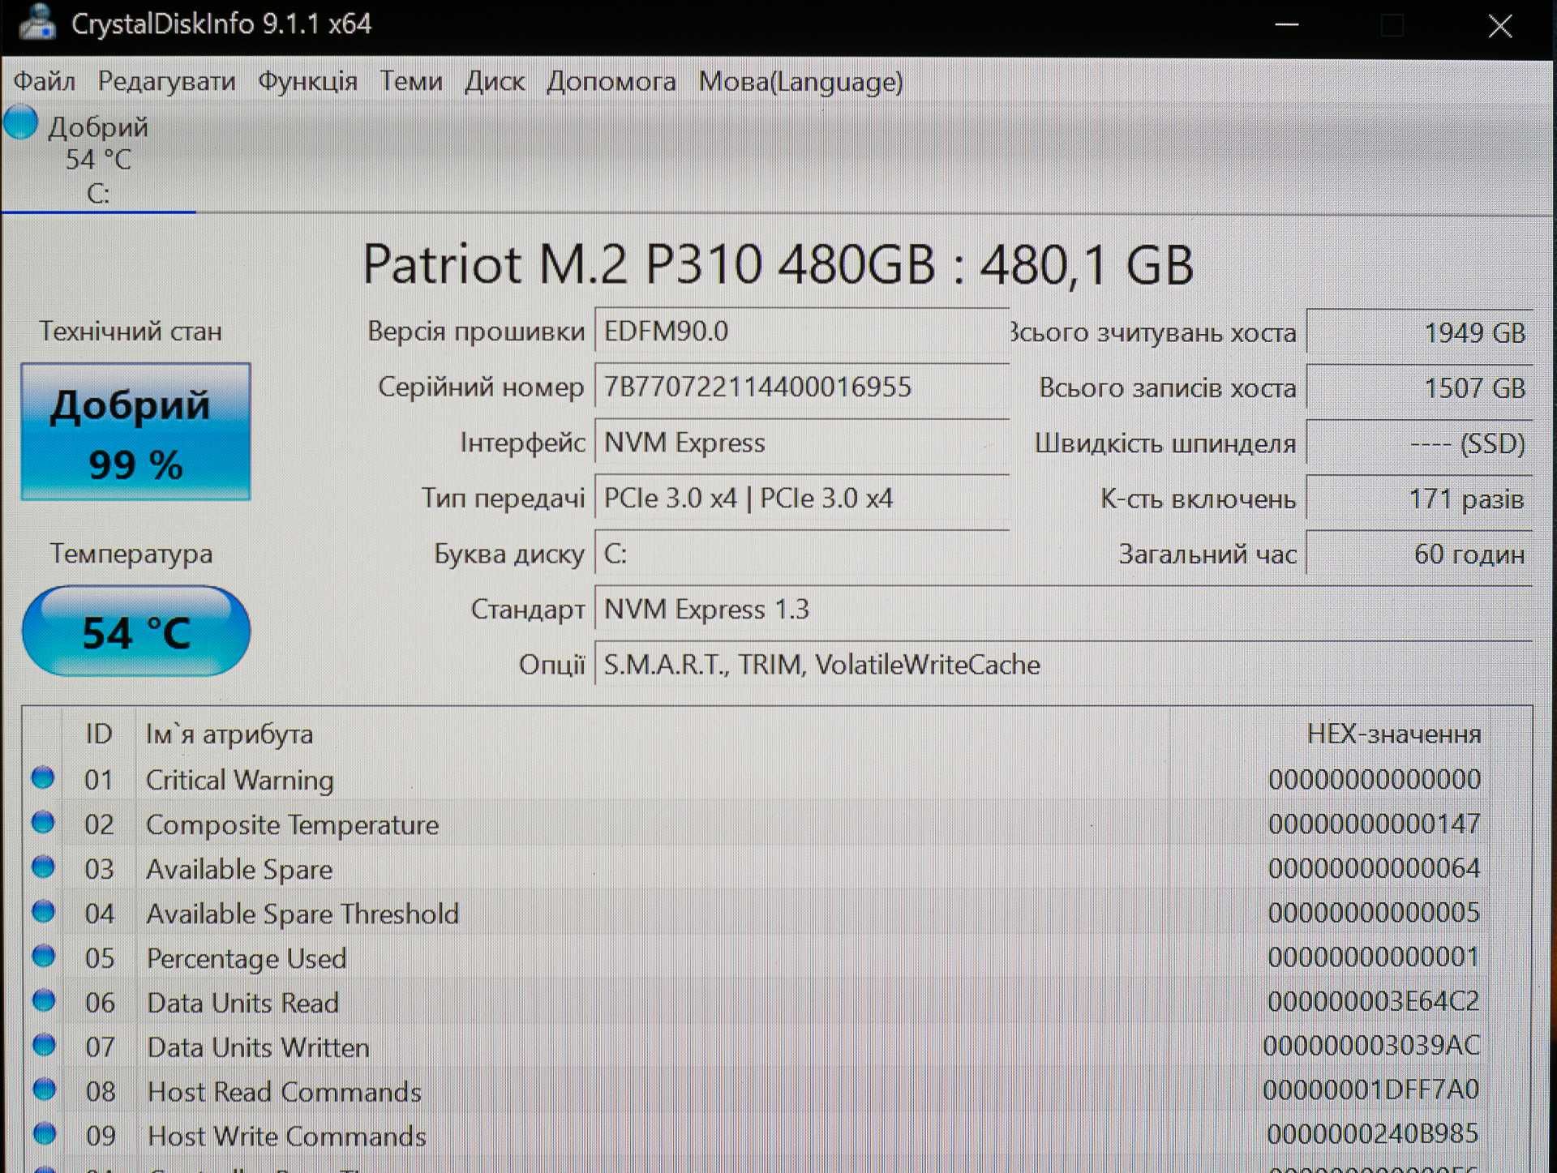The width and height of the screenshot is (1557, 1173).
Task: Open the Мова(Language) menu
Action: [x=800, y=81]
